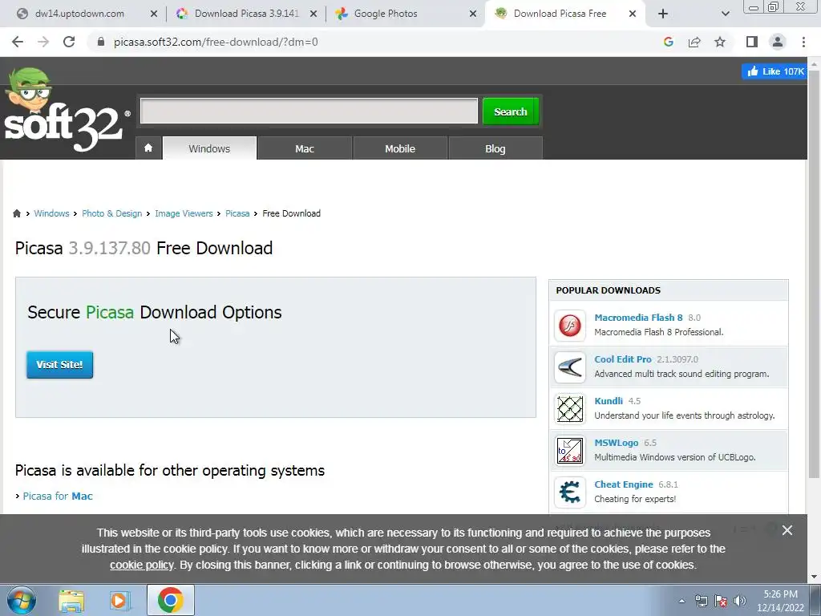The image size is (821, 616).
Task: Click the Facebook Like 107K button
Action: pos(774,71)
